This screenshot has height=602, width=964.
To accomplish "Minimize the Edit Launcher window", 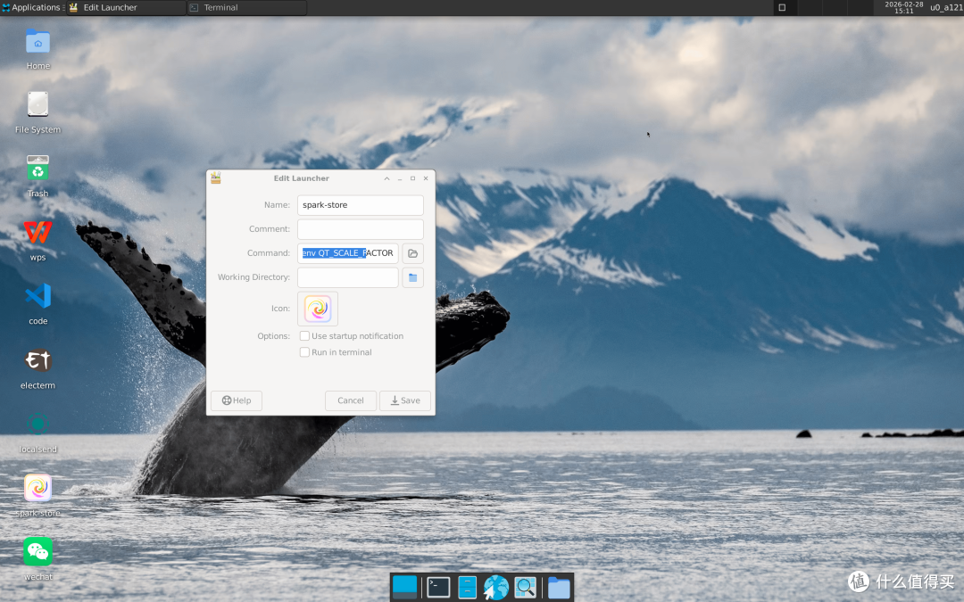I will [x=400, y=178].
